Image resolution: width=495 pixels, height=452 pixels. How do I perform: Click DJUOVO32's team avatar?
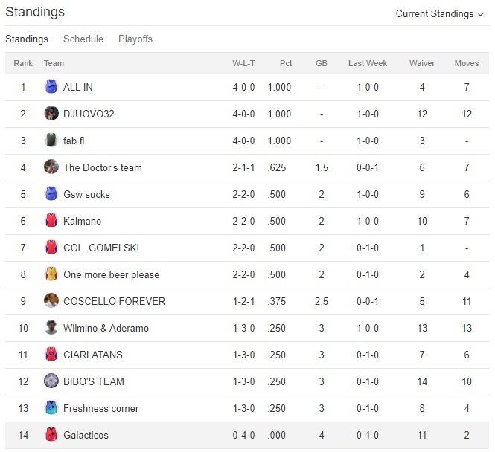[51, 114]
